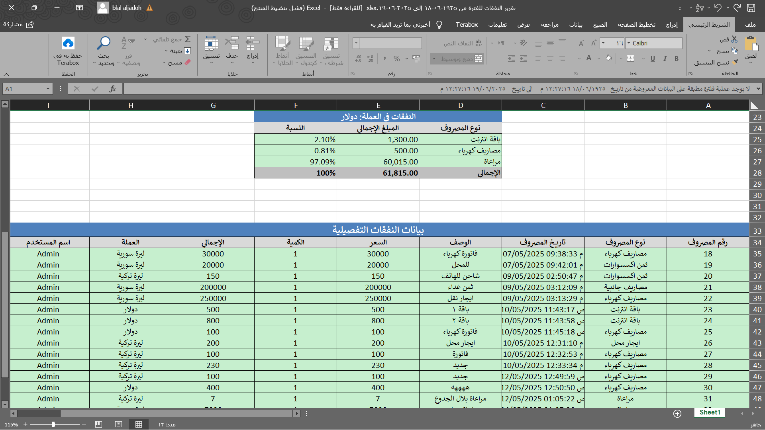Switch to Page Layout view in status bar
This screenshot has height=430, width=765.
pos(118,424)
